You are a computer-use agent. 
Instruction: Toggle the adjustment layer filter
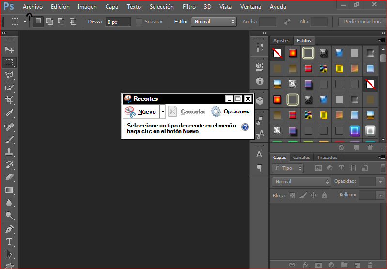pyautogui.click(x=330, y=168)
